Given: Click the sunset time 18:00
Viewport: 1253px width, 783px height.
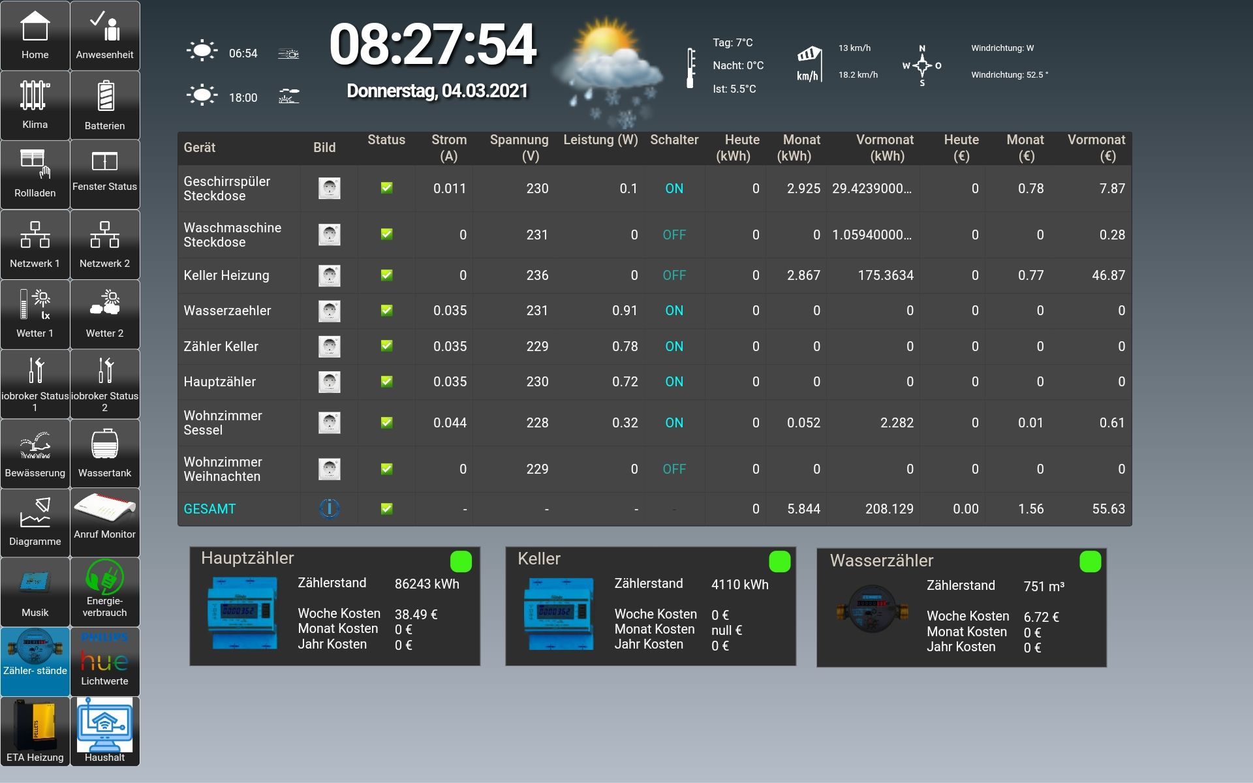Looking at the screenshot, I should (243, 98).
